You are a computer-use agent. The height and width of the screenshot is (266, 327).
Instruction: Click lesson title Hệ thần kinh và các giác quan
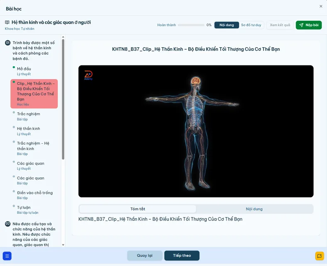(51, 22)
